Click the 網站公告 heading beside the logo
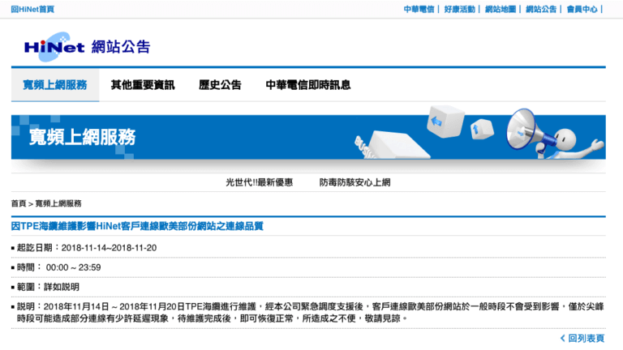Image resolution: width=623 pixels, height=350 pixels. tap(121, 47)
